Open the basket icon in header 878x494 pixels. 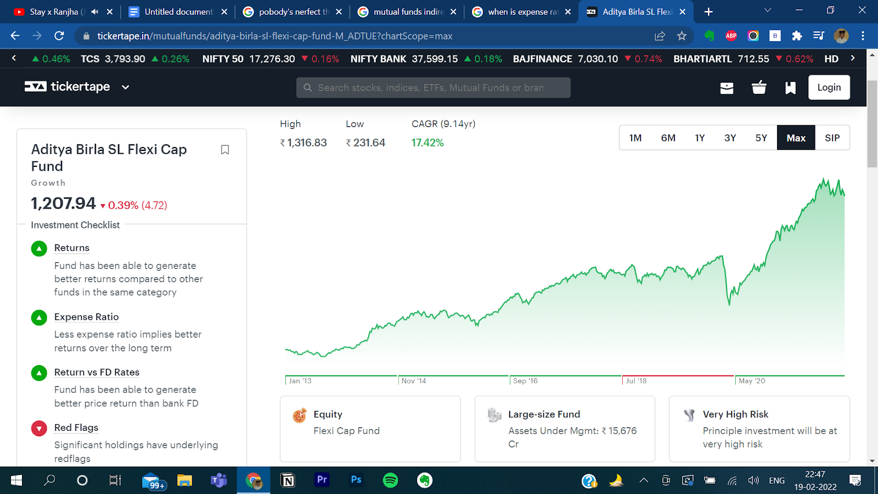click(x=759, y=87)
